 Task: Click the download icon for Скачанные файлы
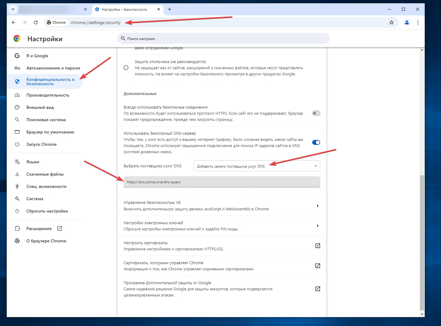coord(17,174)
